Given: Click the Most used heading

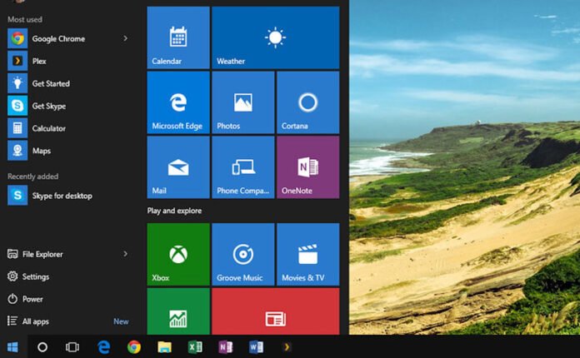Looking at the screenshot, I should (x=25, y=19).
